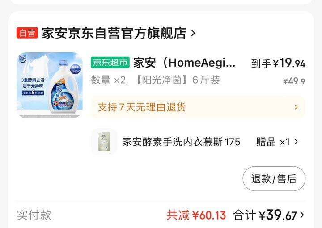Click the 退款/售后 button
The height and width of the screenshot is (228, 322).
pyautogui.click(x=274, y=178)
